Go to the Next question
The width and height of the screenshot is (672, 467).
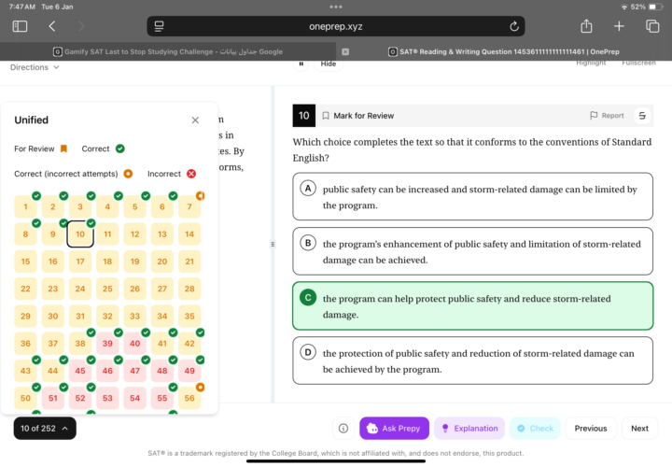pyautogui.click(x=639, y=429)
